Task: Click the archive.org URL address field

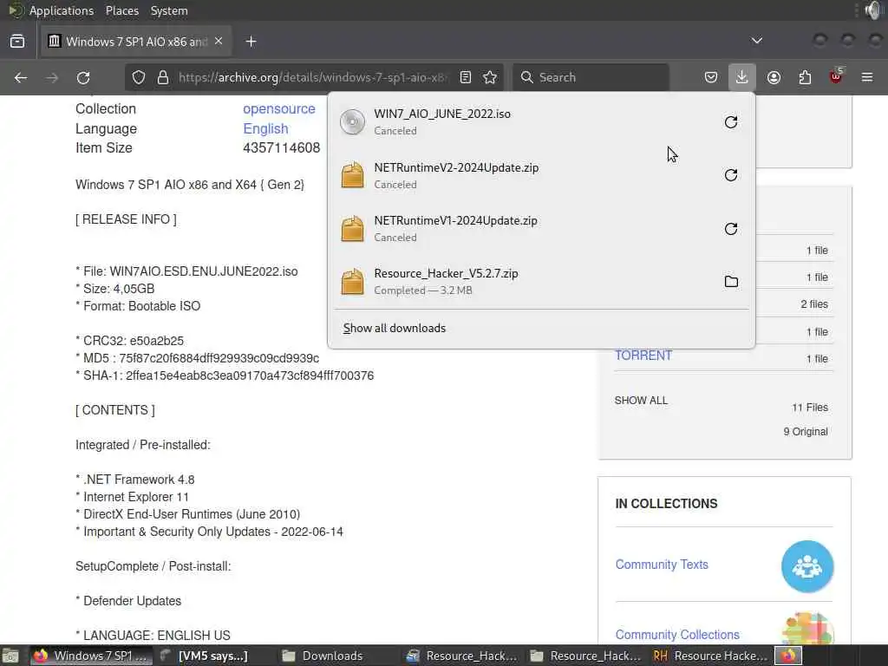Action: tap(312, 77)
